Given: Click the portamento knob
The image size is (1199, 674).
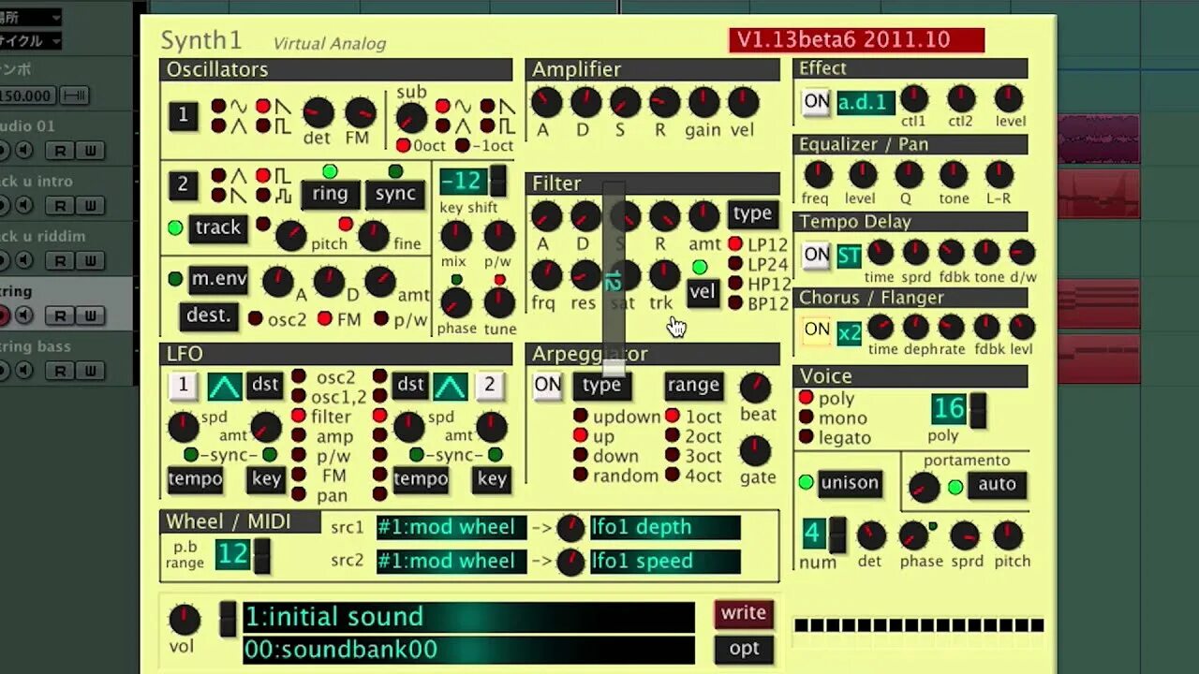Looking at the screenshot, I should click(x=925, y=488).
